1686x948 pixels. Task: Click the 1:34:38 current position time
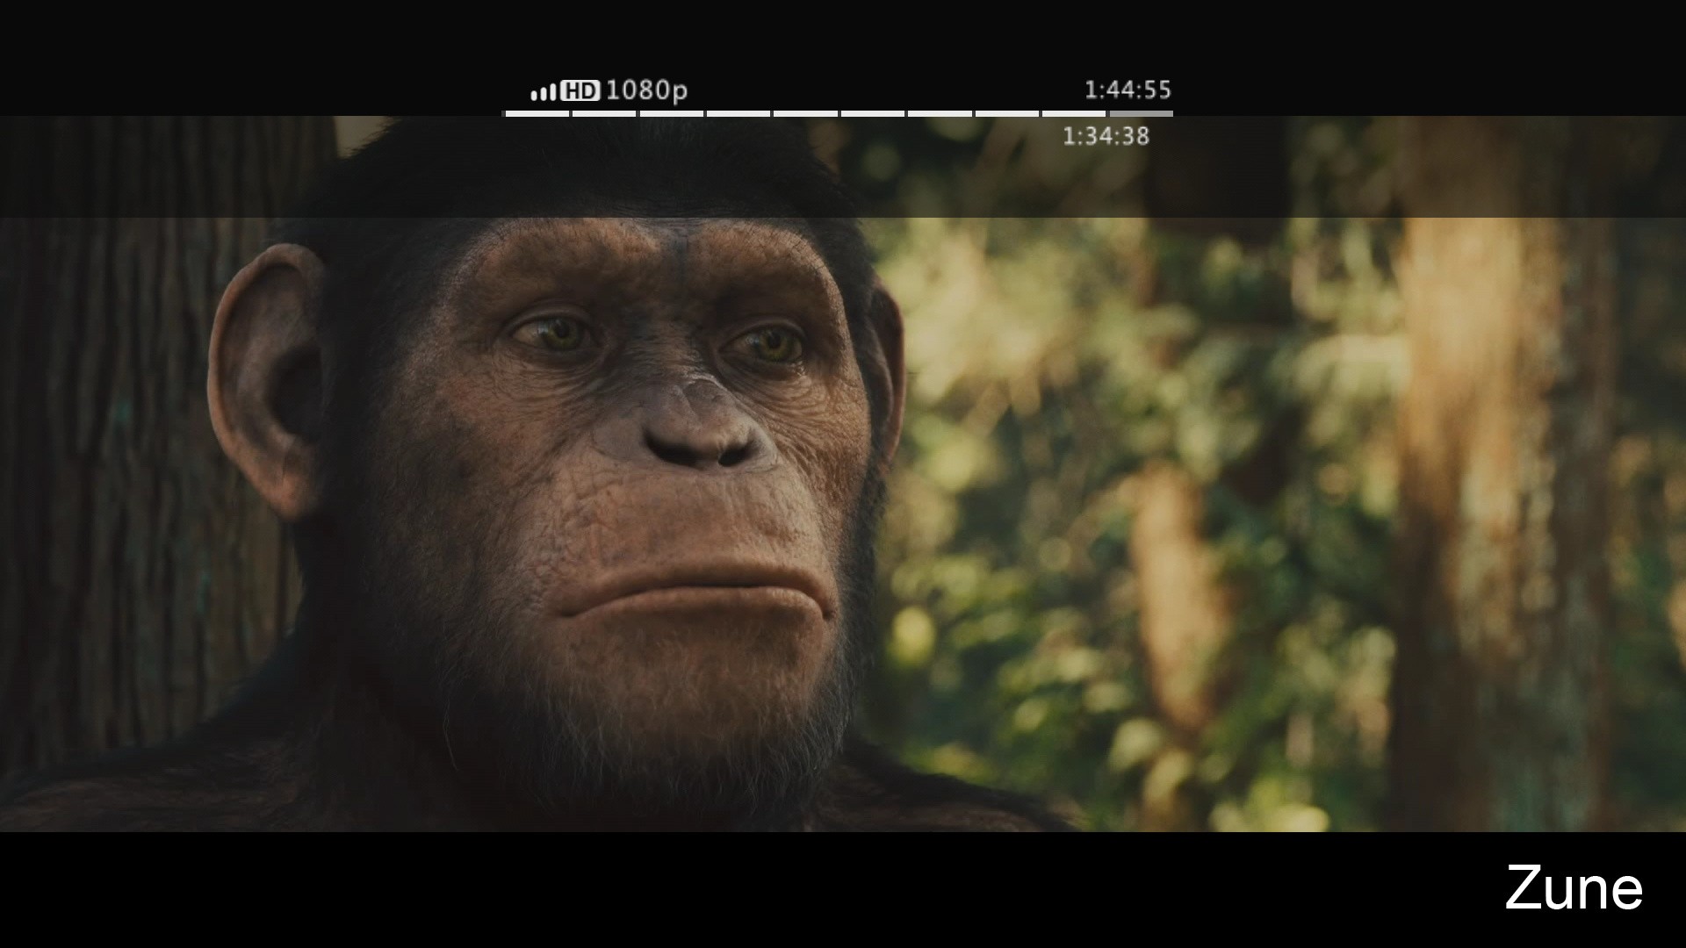tap(1106, 136)
